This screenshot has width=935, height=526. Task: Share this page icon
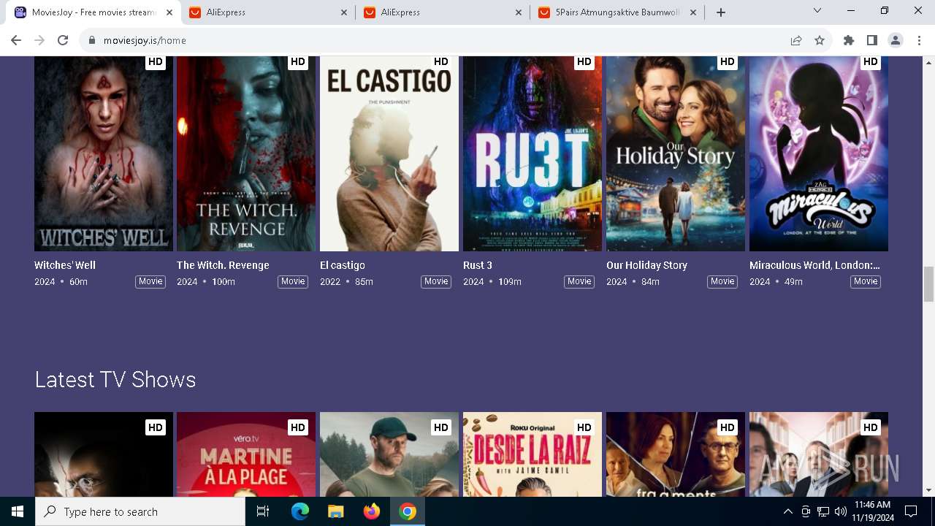796,40
